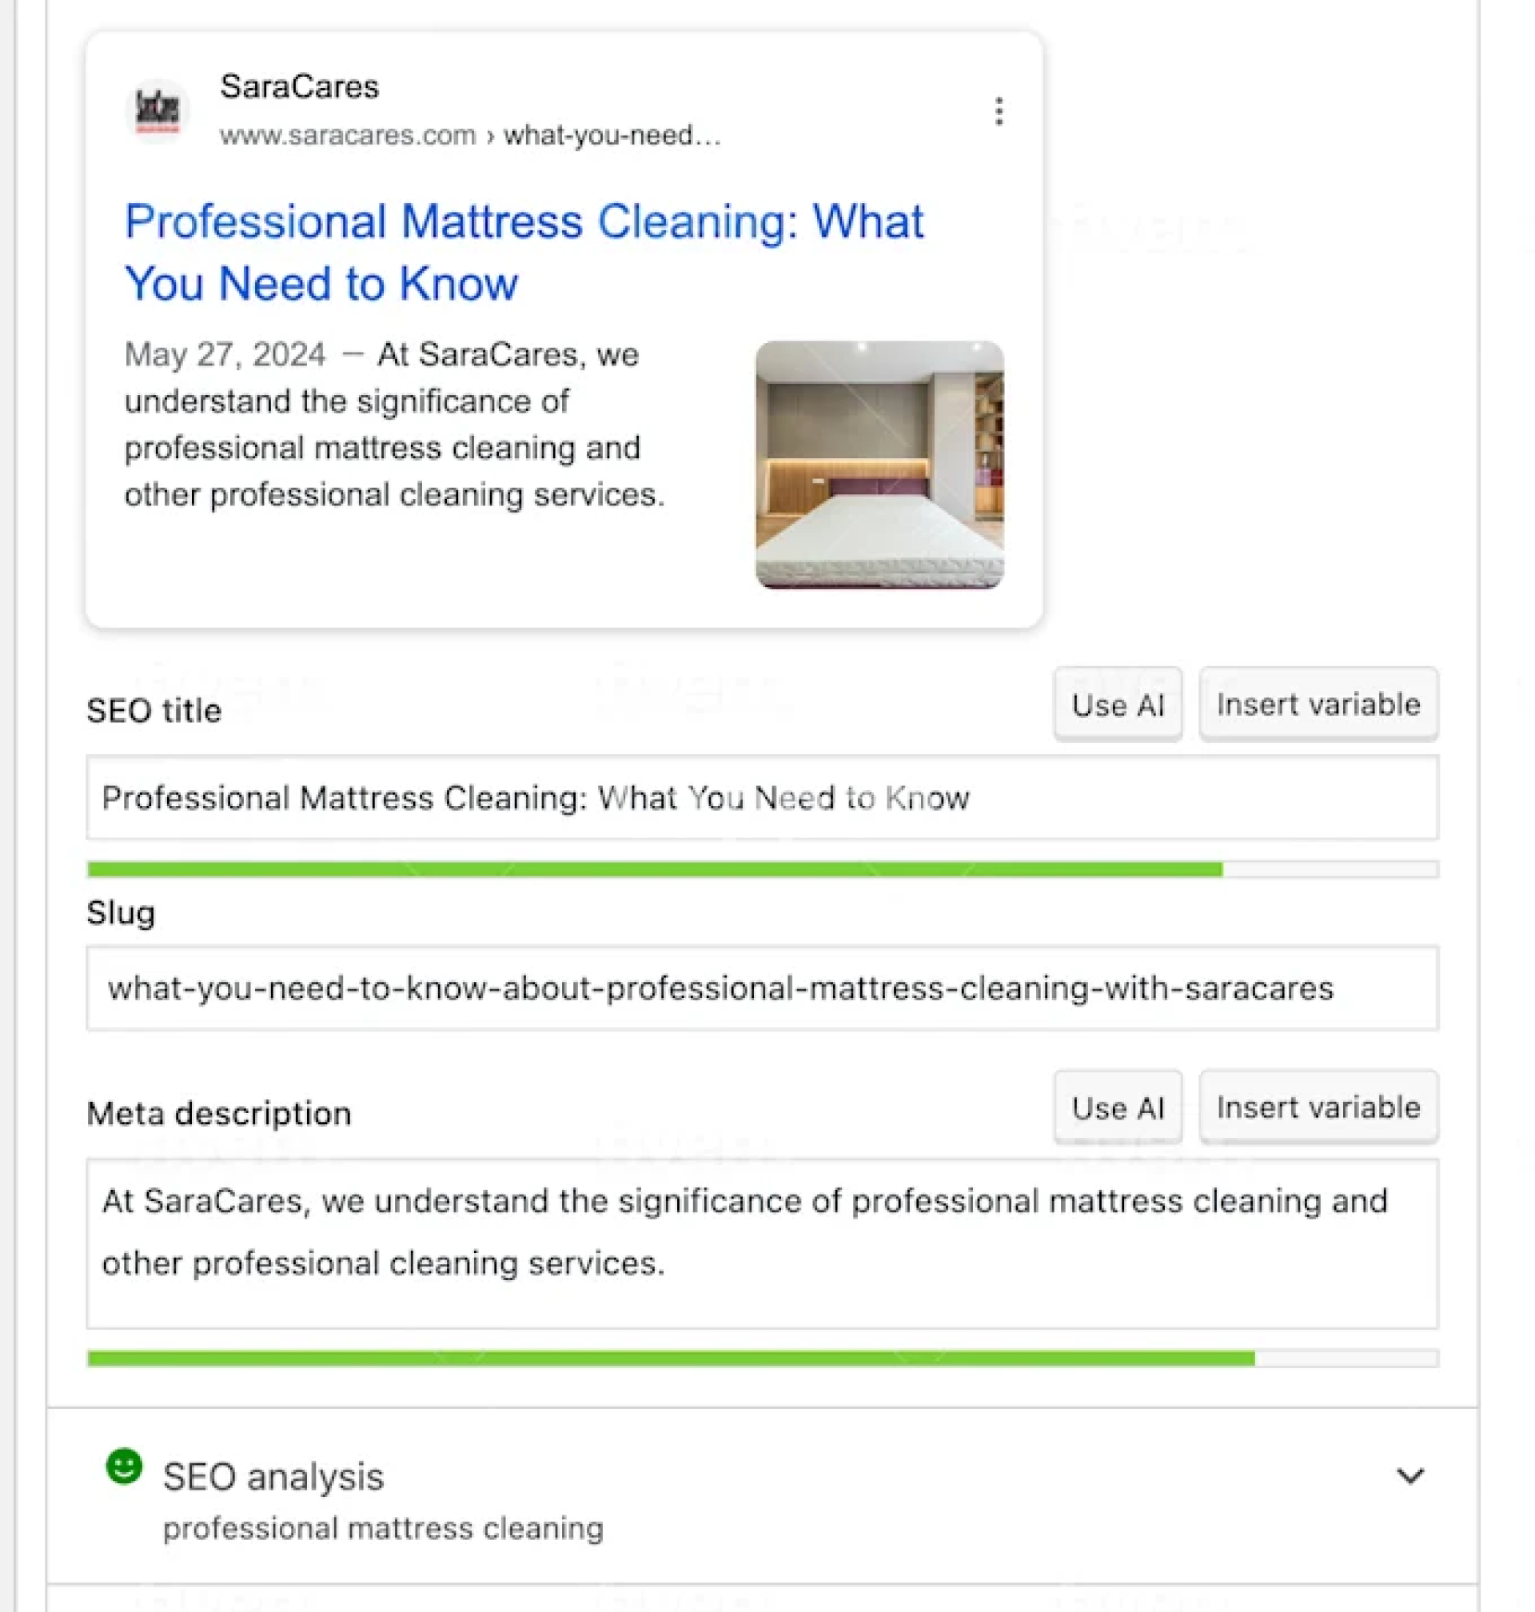
Task: Click the Meta description length progress bar
Action: point(761,1359)
